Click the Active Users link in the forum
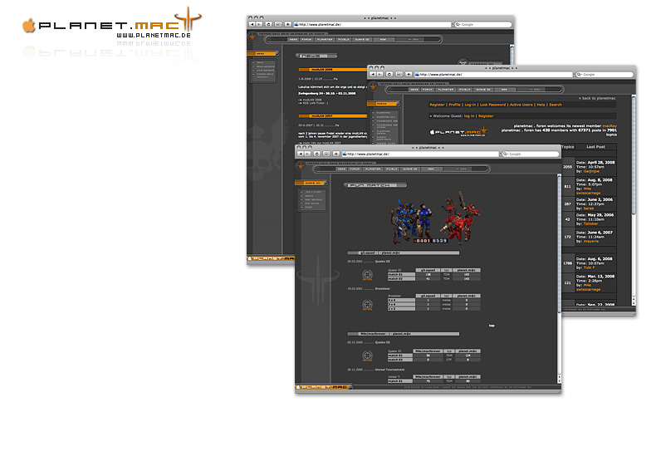656x461 pixels. pyautogui.click(x=521, y=105)
